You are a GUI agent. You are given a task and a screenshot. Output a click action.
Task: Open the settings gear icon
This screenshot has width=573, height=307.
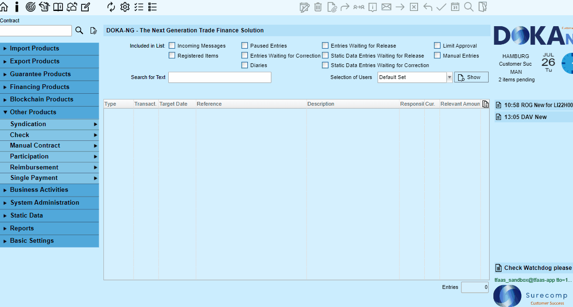(x=125, y=7)
